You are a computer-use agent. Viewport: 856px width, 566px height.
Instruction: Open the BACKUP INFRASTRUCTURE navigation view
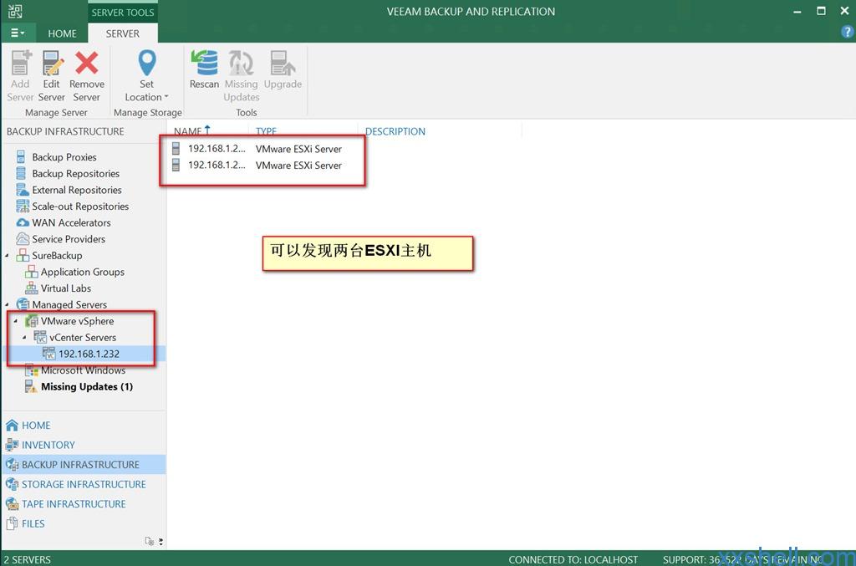(84, 465)
